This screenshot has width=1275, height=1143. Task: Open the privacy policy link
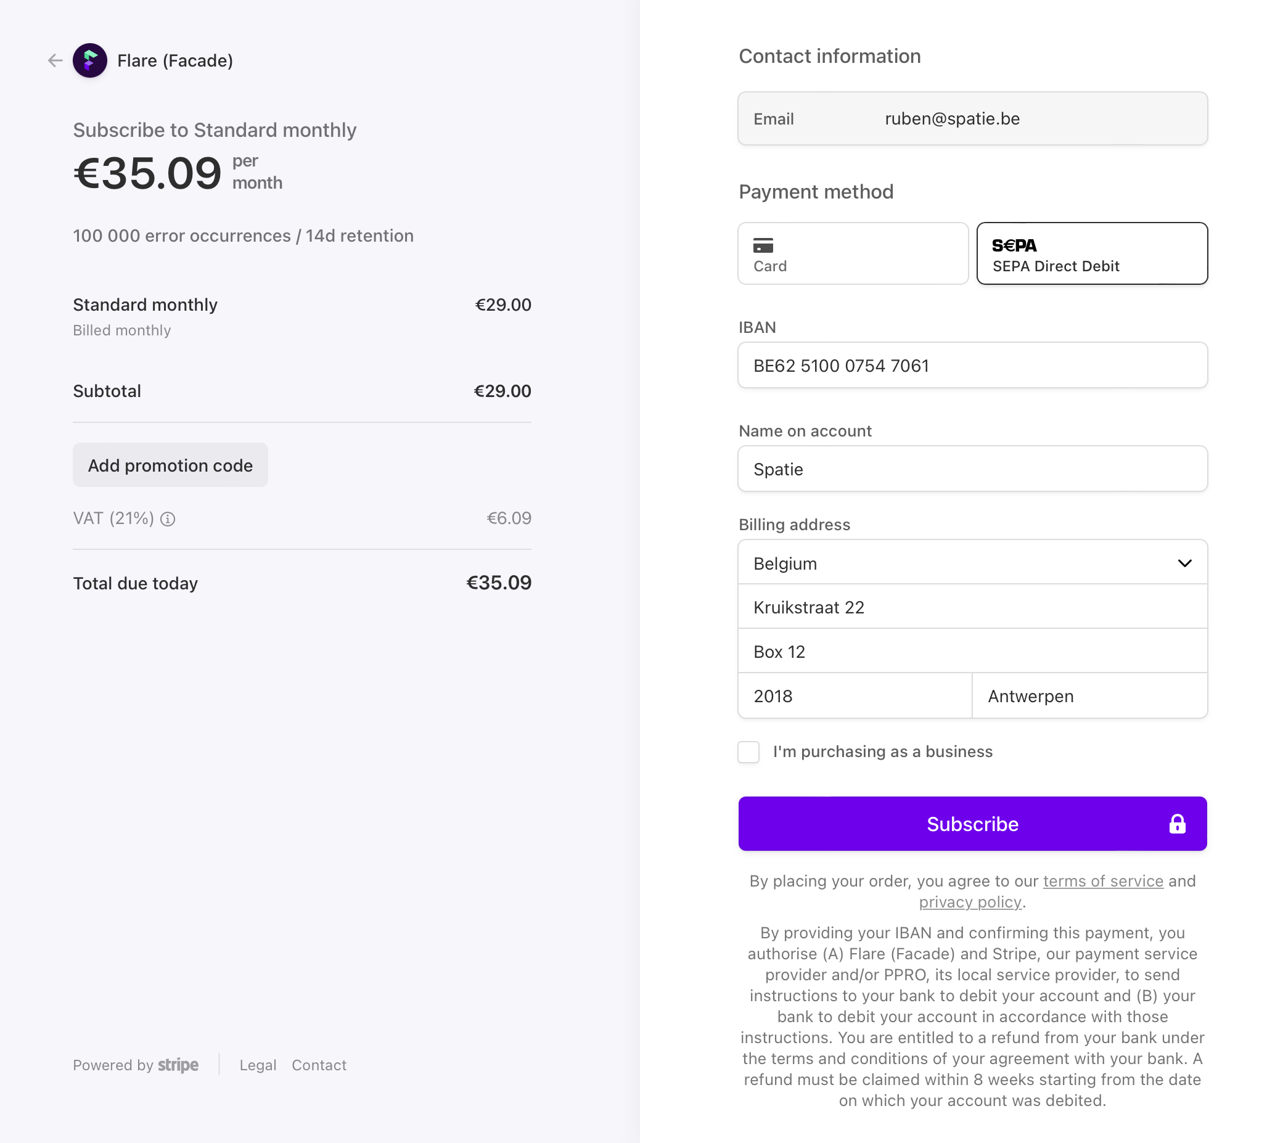970,902
